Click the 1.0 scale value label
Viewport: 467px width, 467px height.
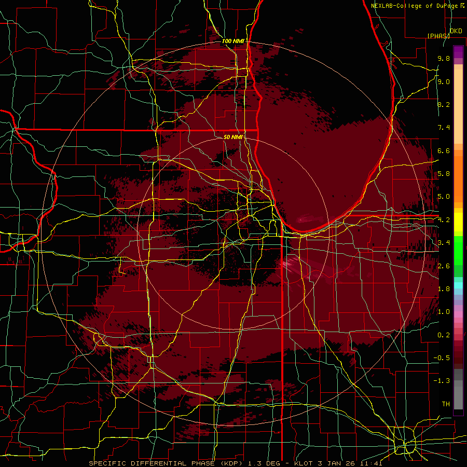point(444,312)
